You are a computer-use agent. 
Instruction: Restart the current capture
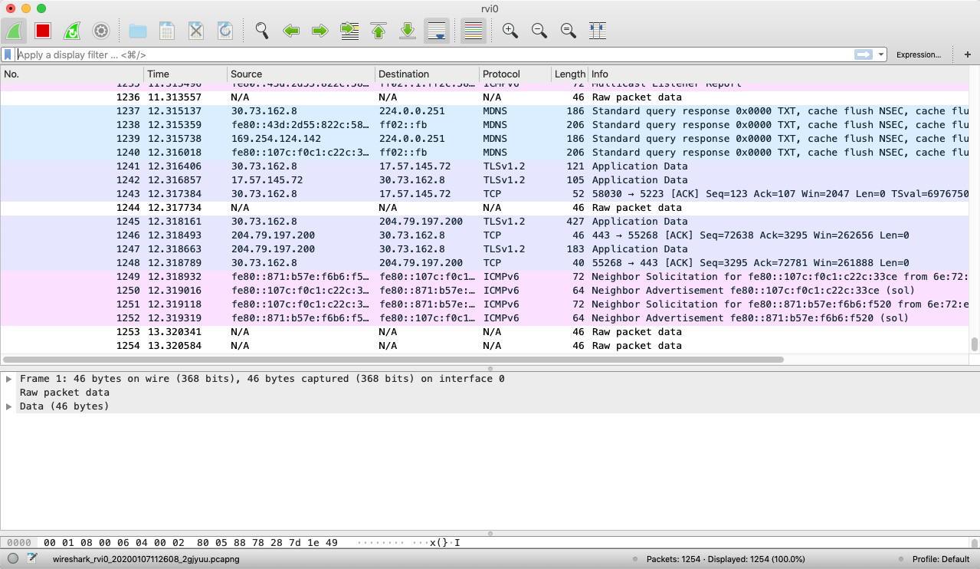pyautogui.click(x=72, y=31)
